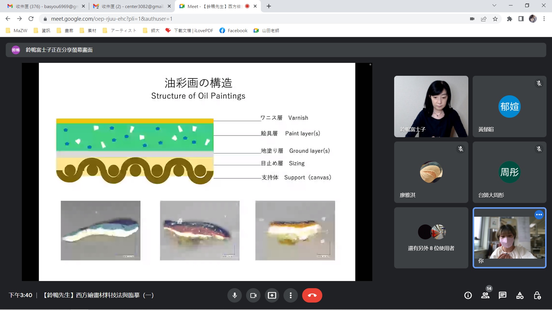Open the activities shapes icon
Viewport: 552px width, 310px height.
coord(520,295)
